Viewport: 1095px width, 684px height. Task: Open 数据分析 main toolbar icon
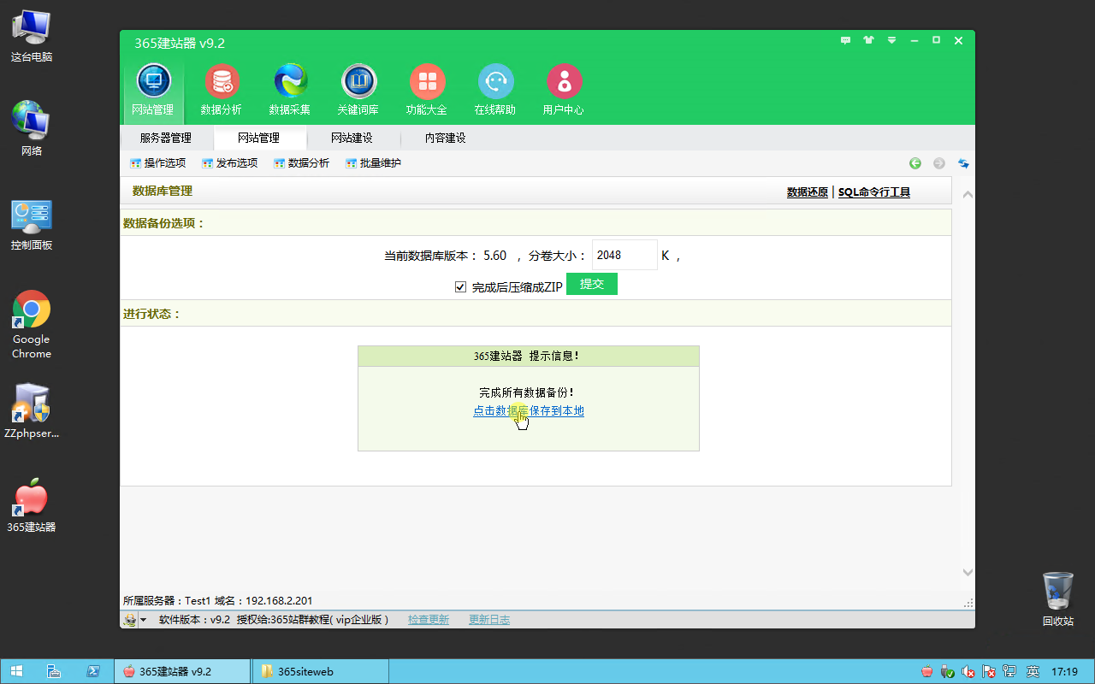click(222, 90)
